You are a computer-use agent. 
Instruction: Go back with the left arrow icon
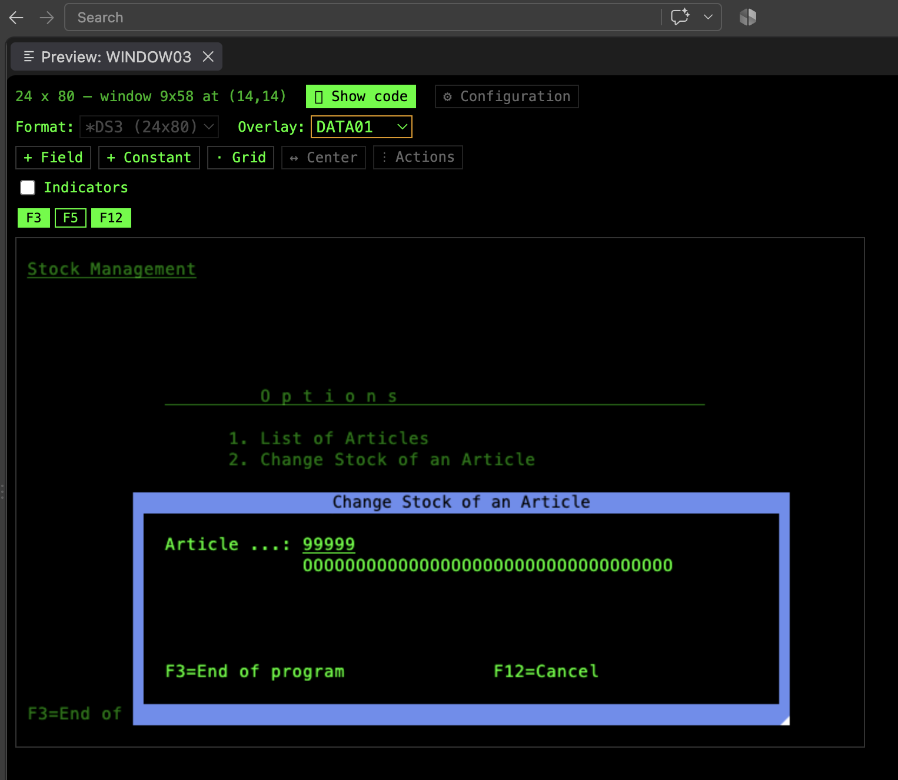coord(16,18)
